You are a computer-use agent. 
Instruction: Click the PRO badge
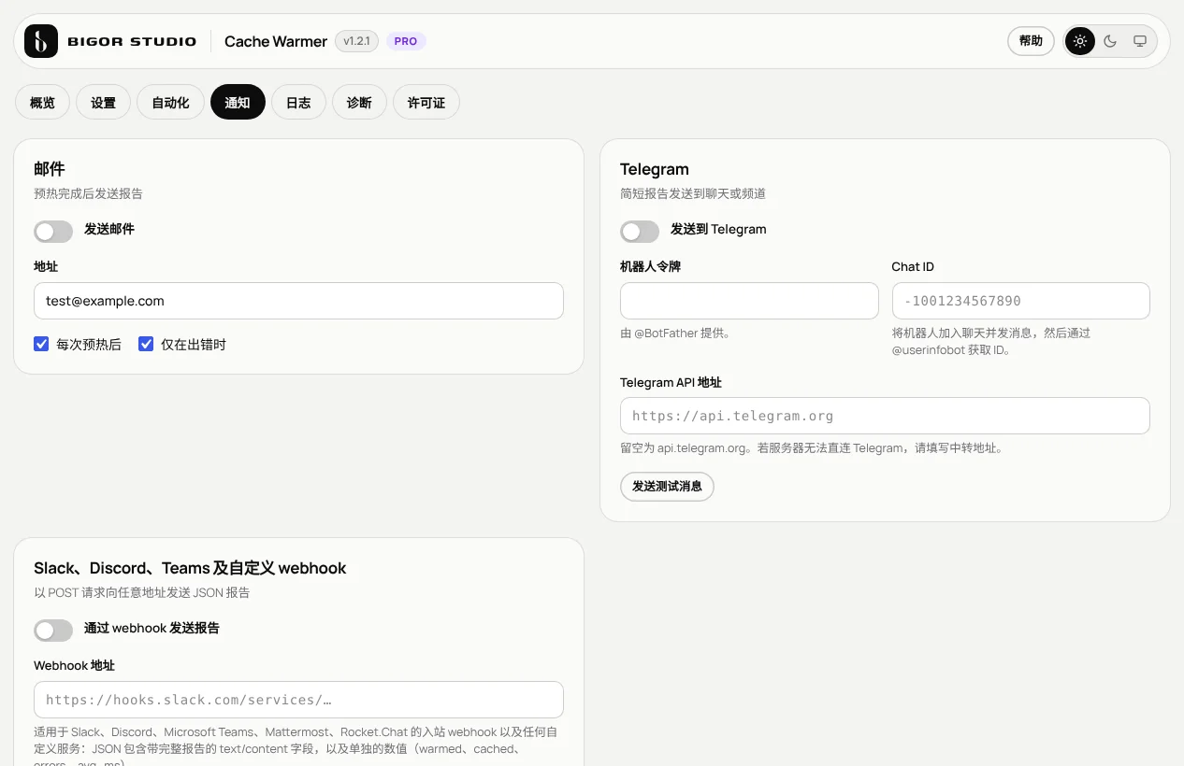406,41
